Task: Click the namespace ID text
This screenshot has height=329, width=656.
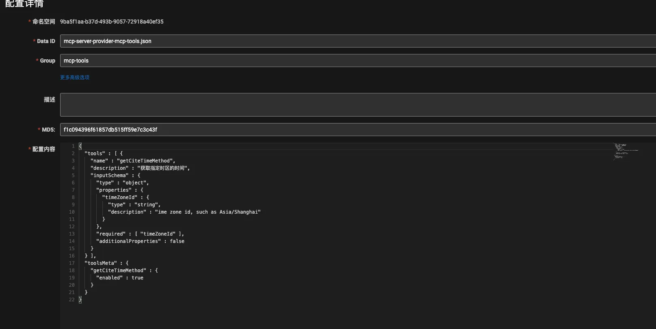Action: pyautogui.click(x=112, y=22)
